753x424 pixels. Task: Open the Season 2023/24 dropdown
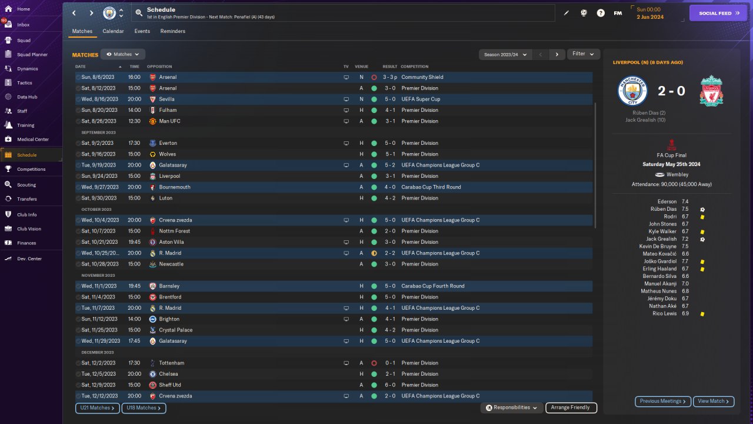click(x=505, y=54)
